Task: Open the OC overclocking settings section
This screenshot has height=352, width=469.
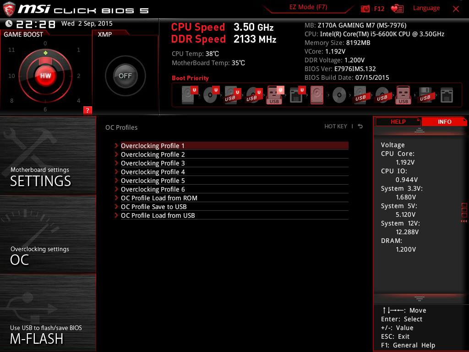Action: point(48,234)
